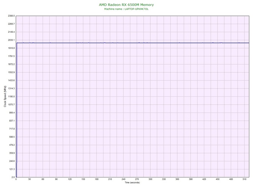
Task: Click the 90 tick on time axis
Action: point(56,179)
